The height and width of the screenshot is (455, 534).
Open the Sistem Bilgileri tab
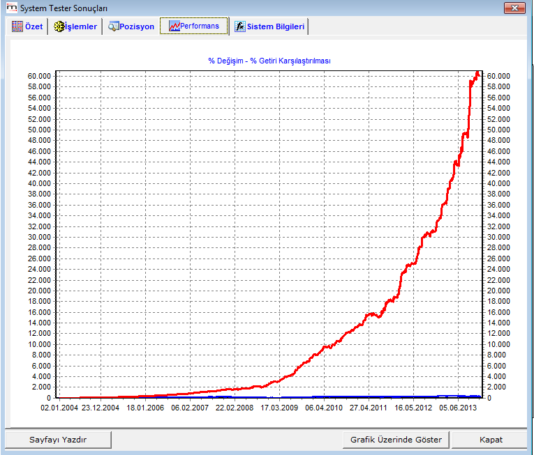tap(269, 26)
